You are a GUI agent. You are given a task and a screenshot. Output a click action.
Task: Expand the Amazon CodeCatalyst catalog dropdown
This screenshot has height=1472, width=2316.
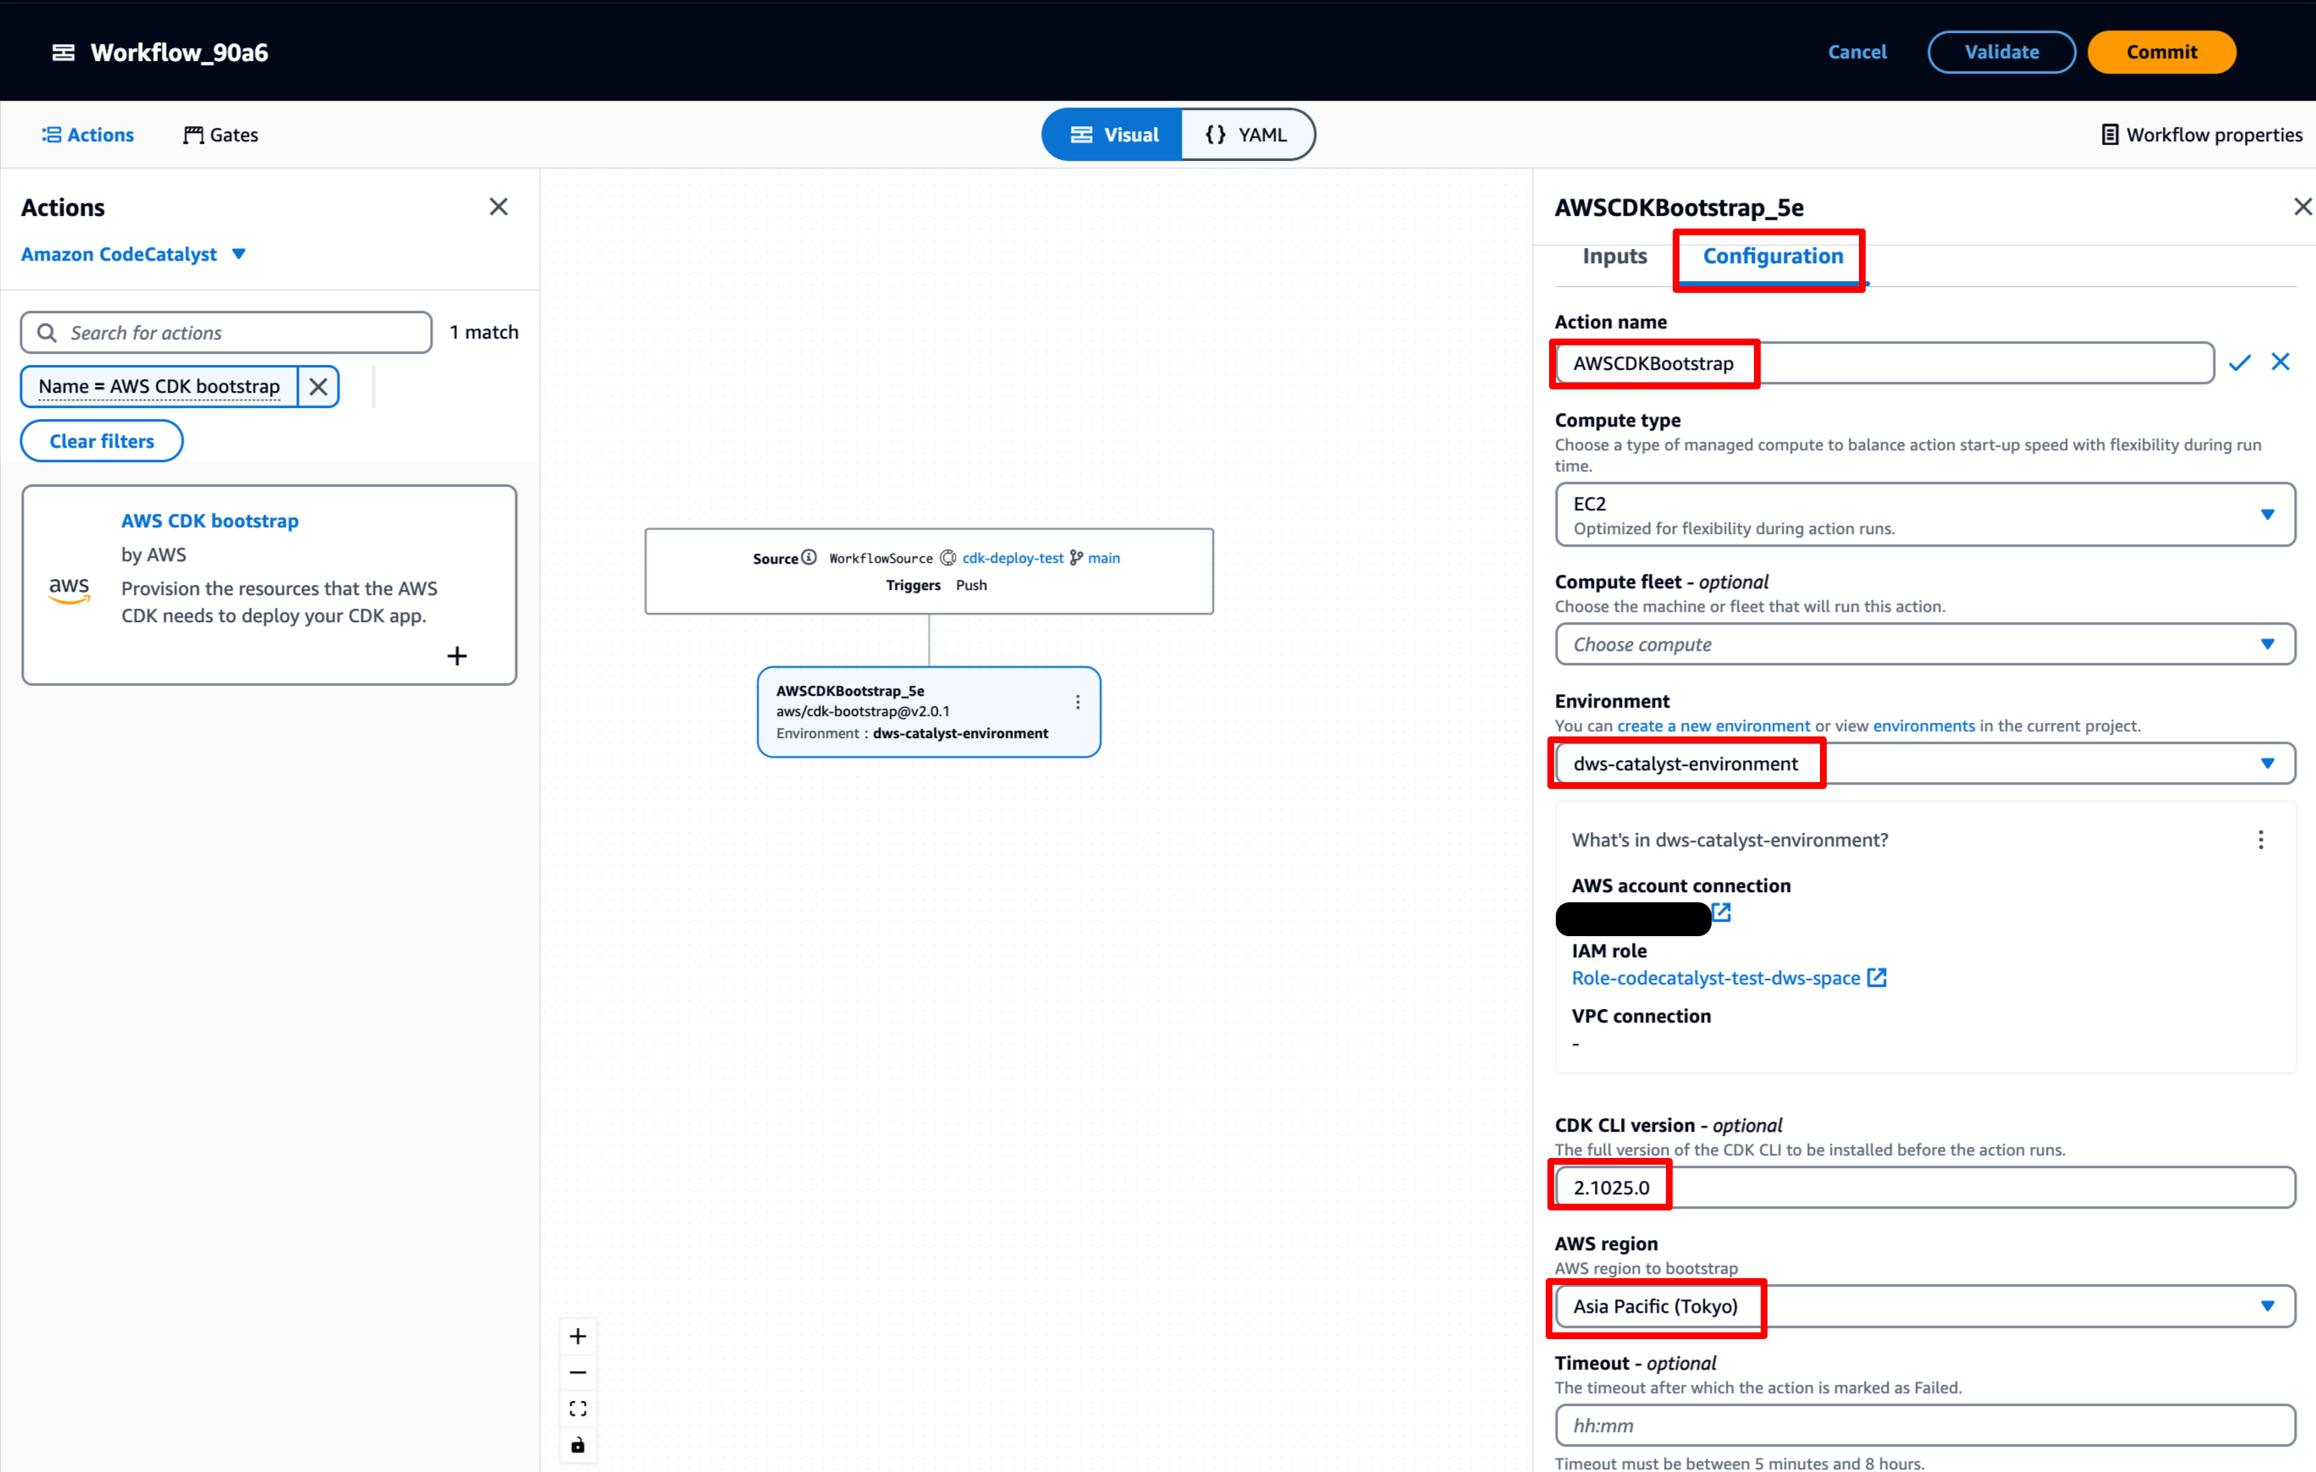click(x=134, y=254)
